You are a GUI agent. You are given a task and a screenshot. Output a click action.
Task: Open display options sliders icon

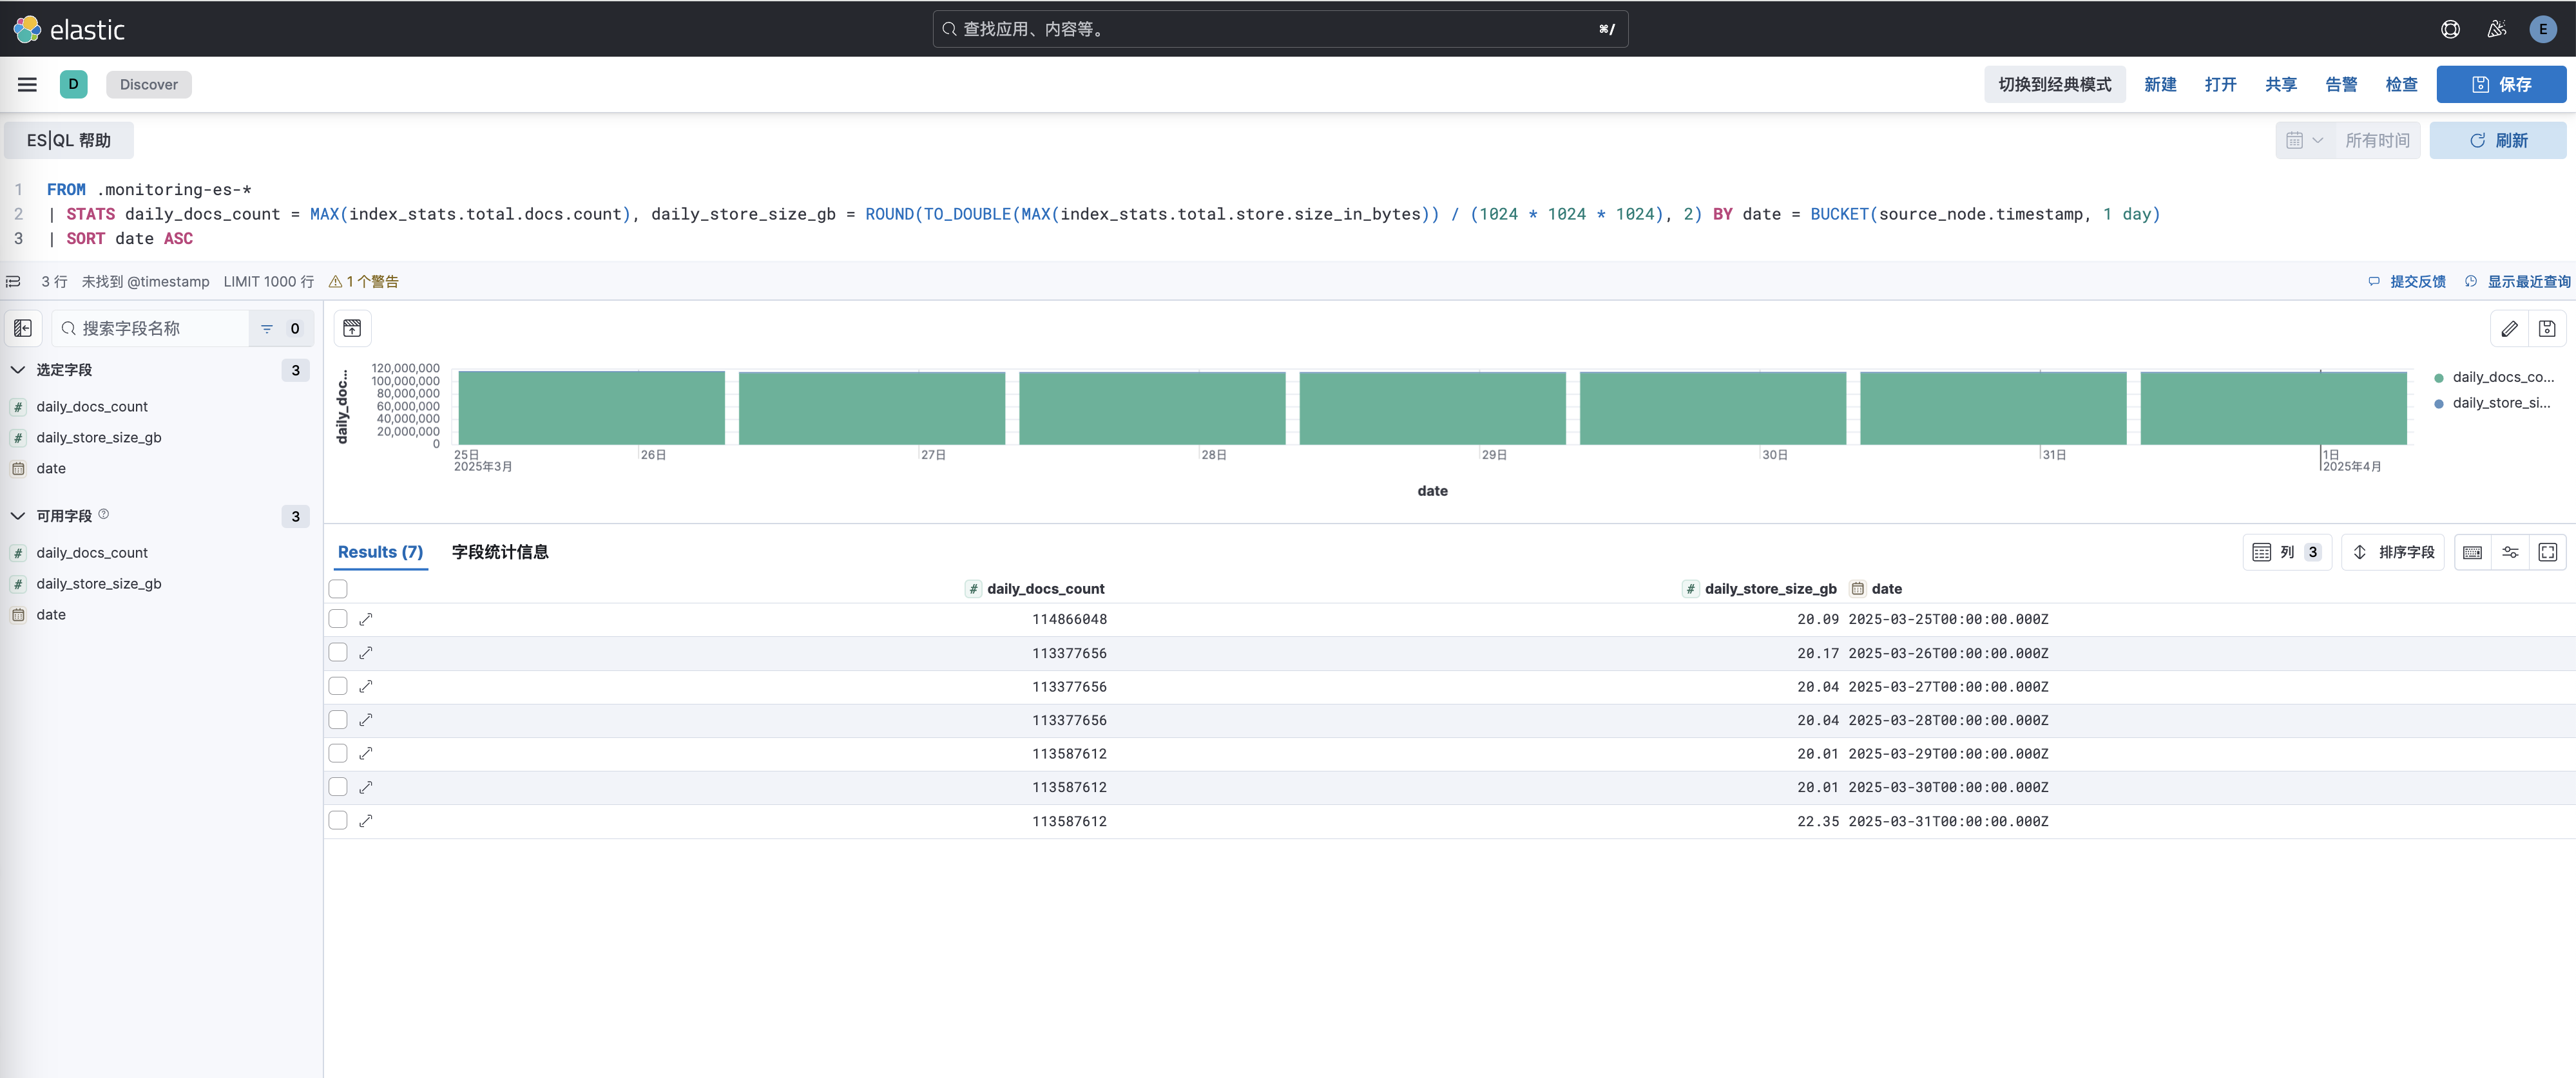click(2510, 553)
